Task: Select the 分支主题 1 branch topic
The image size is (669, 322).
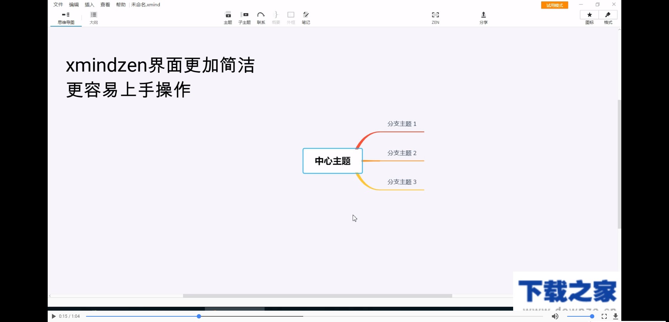Action: pos(402,124)
